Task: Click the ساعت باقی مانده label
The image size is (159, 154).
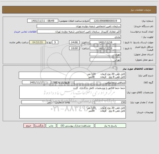Action: 19,42
